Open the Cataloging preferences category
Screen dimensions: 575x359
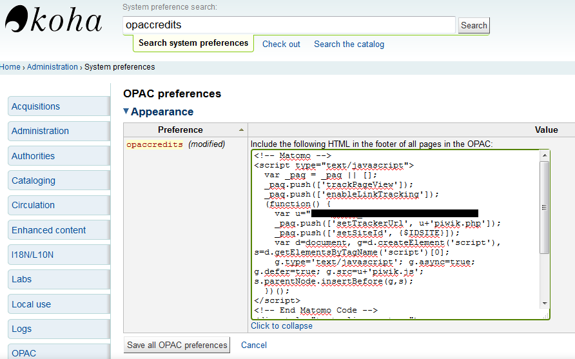(x=34, y=180)
